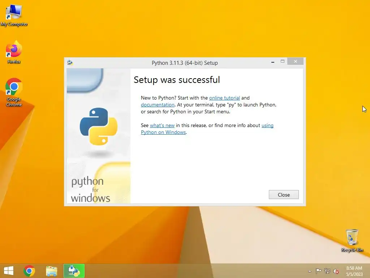Follow the what's new link
The height and width of the screenshot is (278, 370).
pyautogui.click(x=162, y=125)
